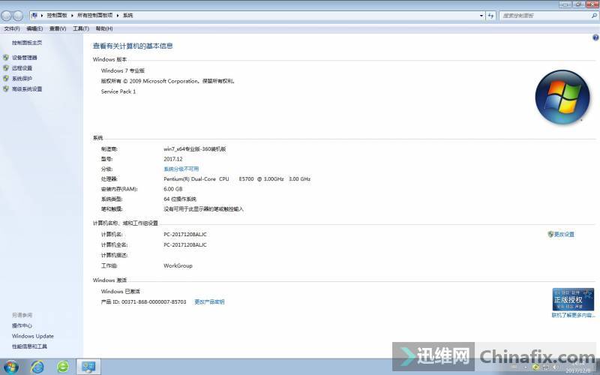
Task: Expand breadcrumb arrow before 系统
Action: pyautogui.click(x=118, y=15)
